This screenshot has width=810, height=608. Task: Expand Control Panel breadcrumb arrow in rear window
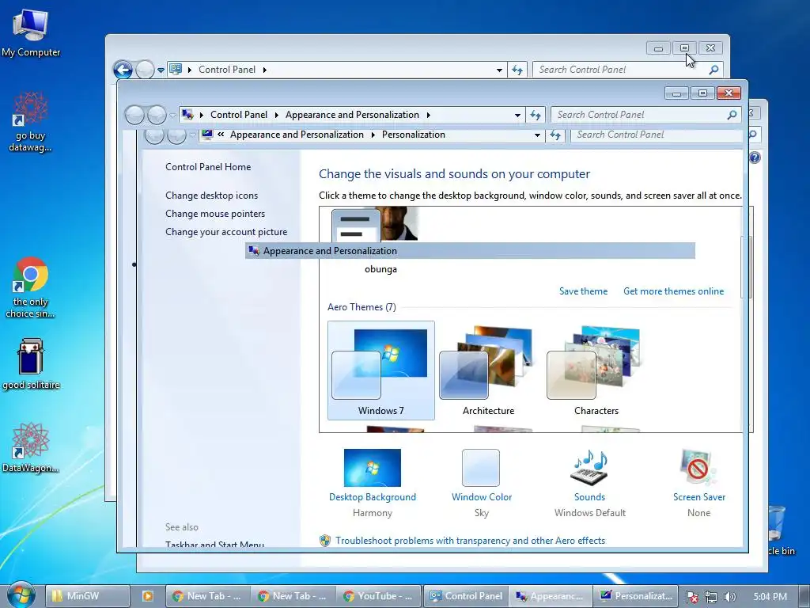pos(264,70)
